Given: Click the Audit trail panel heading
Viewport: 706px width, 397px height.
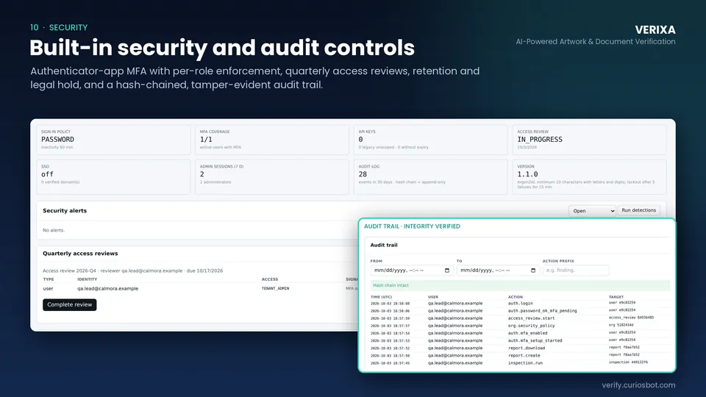Looking at the screenshot, I should [x=384, y=246].
